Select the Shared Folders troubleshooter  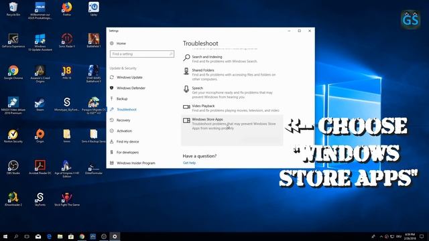[x=232, y=74]
